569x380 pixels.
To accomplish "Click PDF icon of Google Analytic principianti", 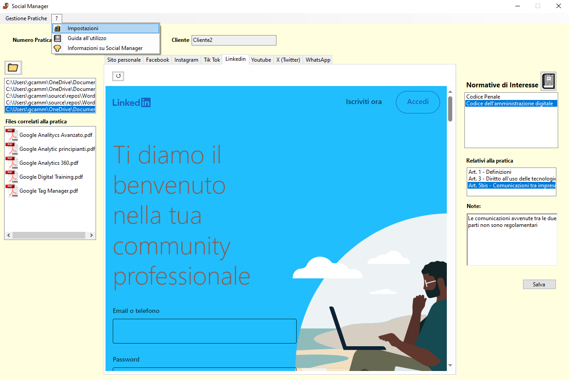I will 12,149.
